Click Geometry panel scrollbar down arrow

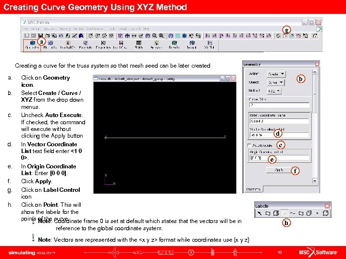click(x=315, y=181)
